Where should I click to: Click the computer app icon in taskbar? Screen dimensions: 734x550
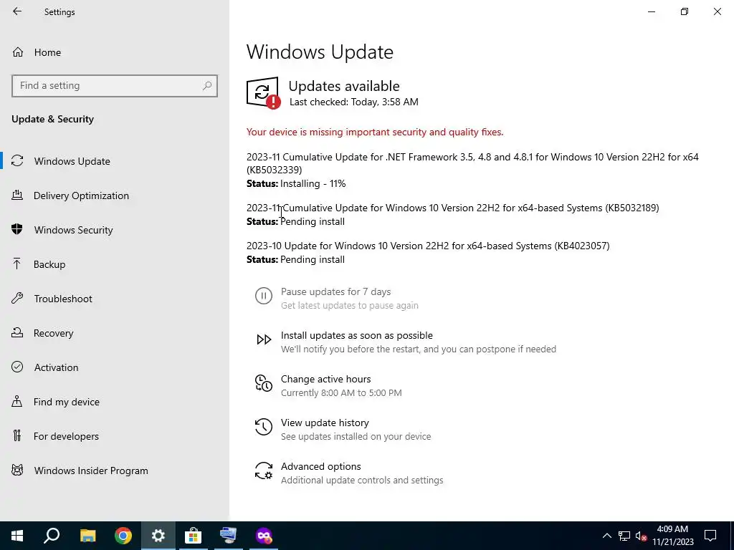[x=229, y=536]
